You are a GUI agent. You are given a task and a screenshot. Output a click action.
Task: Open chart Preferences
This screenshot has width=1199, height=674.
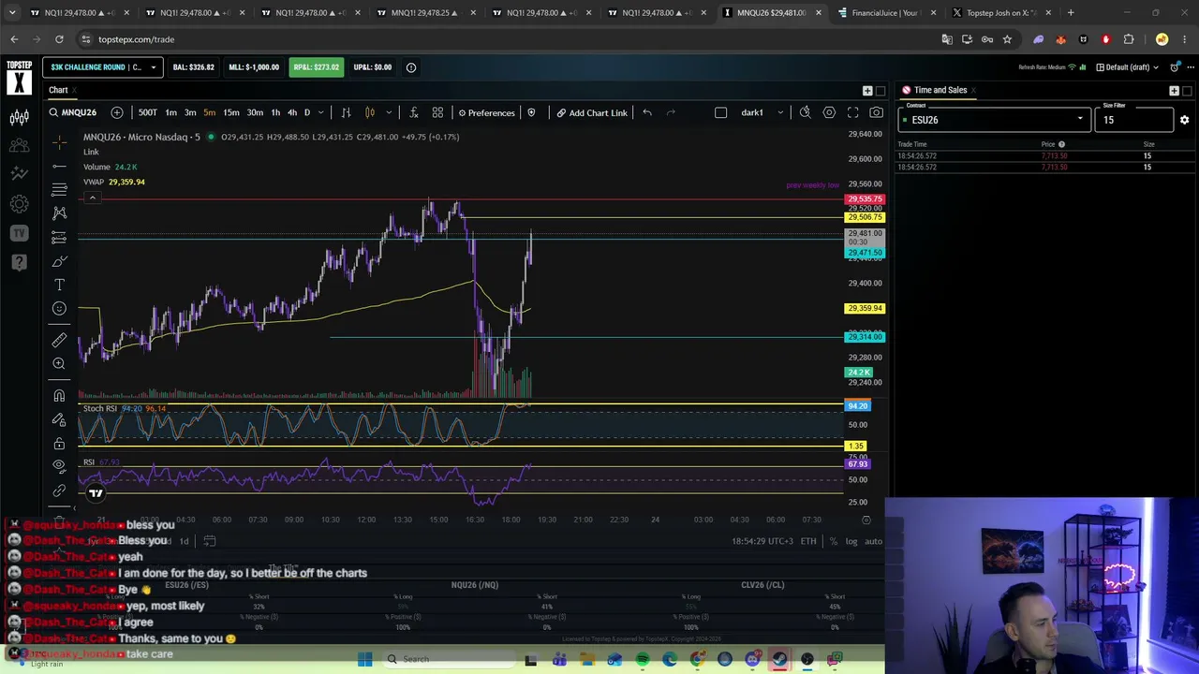coord(485,112)
